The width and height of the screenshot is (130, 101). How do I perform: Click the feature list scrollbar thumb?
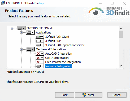pos(121,34)
